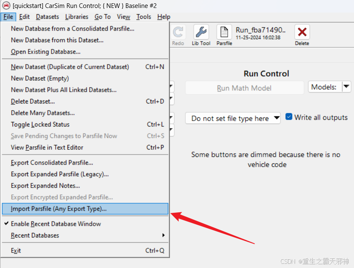Click the Run Control heading
The width and height of the screenshot is (354, 268).
[x=267, y=74]
